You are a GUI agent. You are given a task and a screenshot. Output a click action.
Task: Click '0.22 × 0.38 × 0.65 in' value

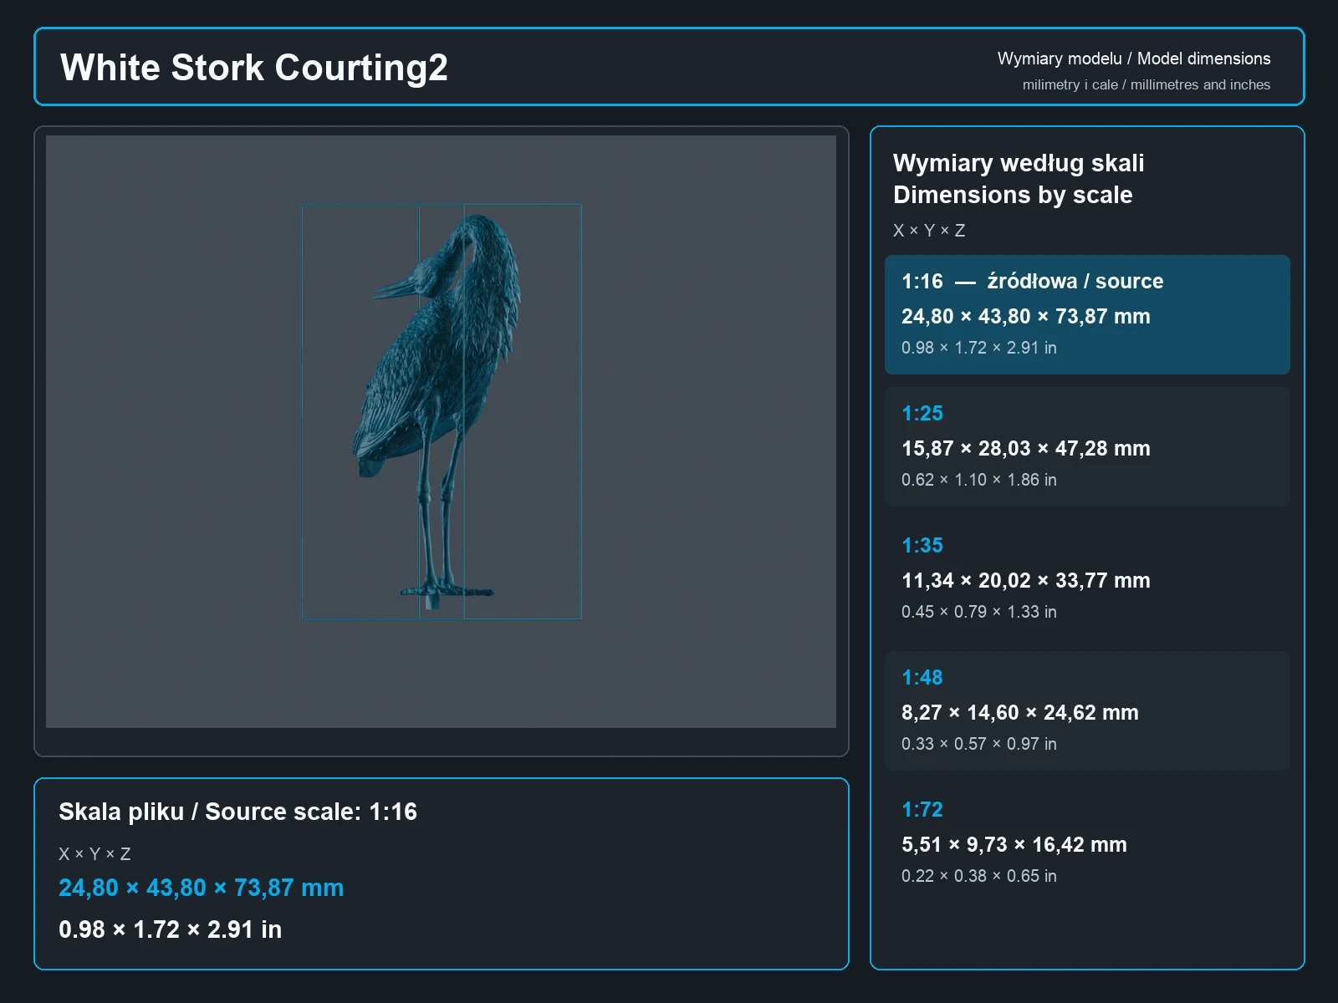pyautogui.click(x=978, y=876)
